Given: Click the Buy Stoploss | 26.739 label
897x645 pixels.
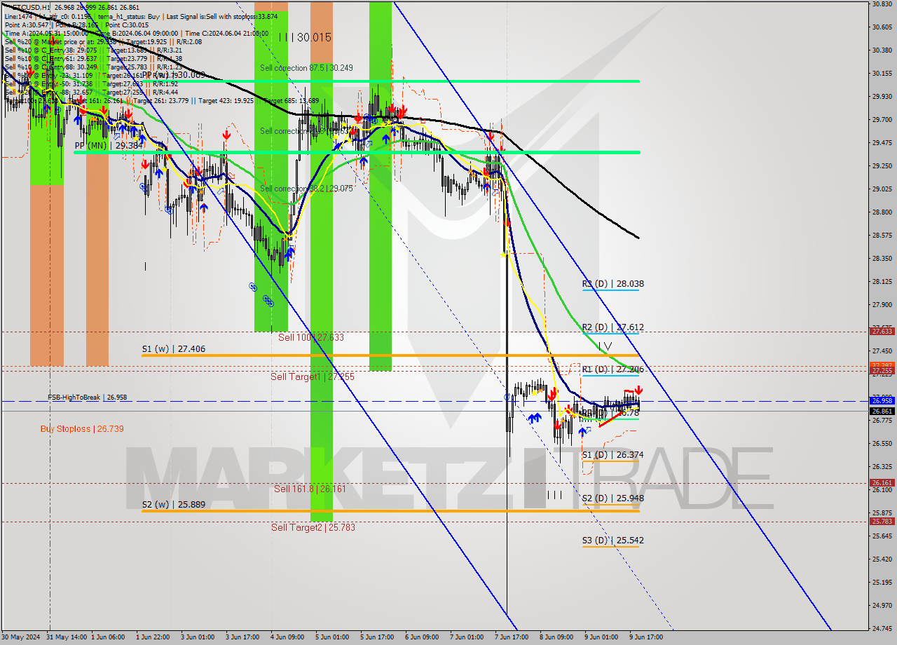Looking at the screenshot, I should pyautogui.click(x=82, y=428).
